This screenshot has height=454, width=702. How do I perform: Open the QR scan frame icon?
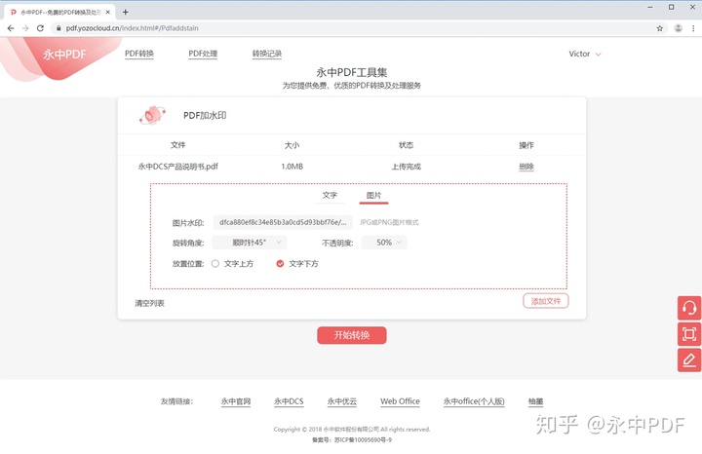(689, 334)
